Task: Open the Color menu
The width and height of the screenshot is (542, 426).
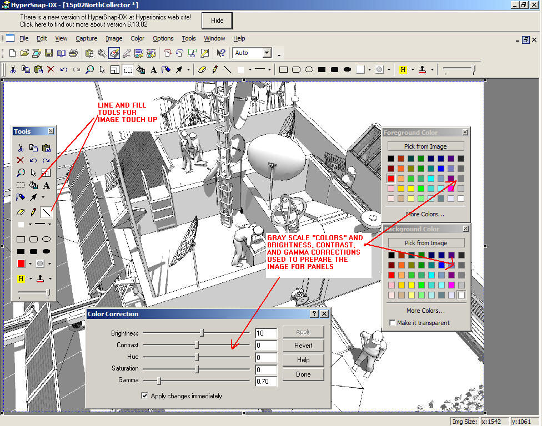Action: coord(137,38)
